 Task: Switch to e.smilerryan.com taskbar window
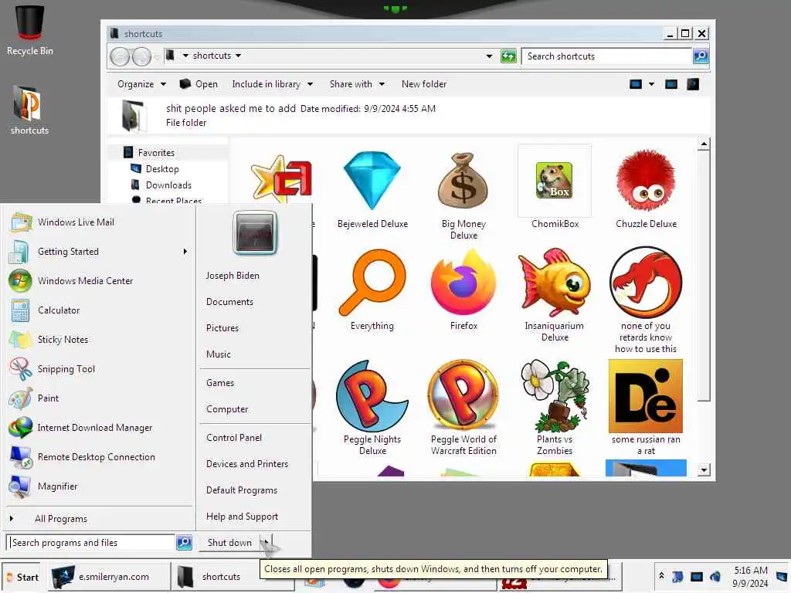coord(109,577)
